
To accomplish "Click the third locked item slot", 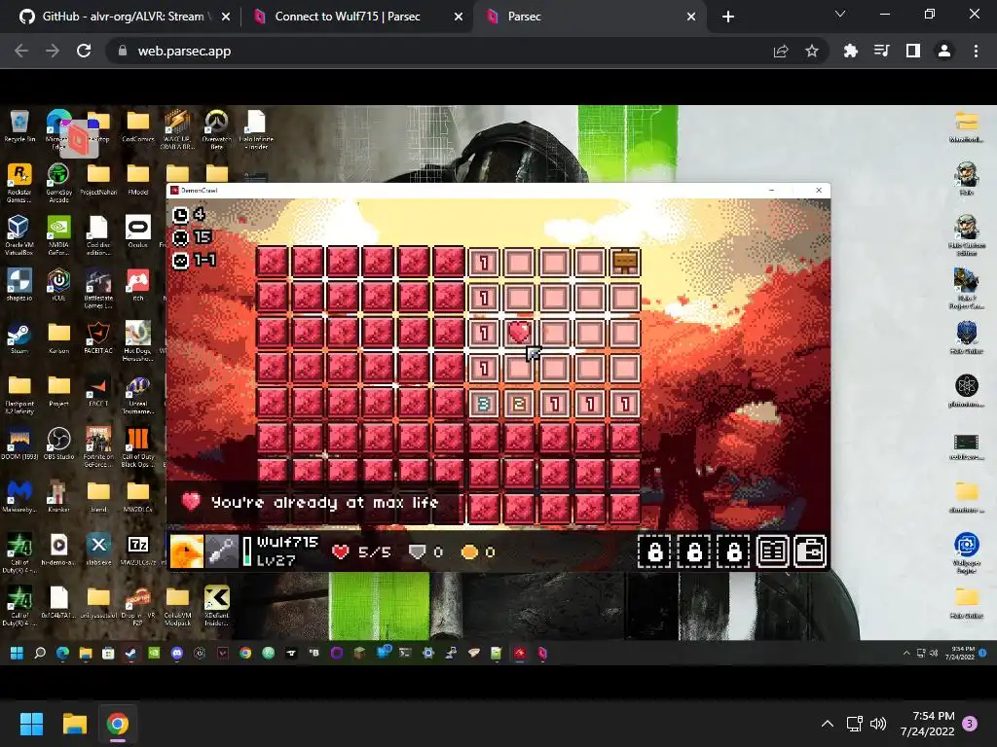I will (733, 551).
